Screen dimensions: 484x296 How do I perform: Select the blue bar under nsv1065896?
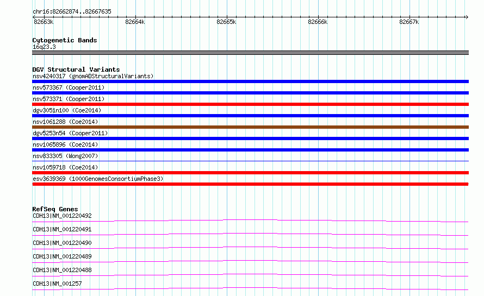point(250,150)
